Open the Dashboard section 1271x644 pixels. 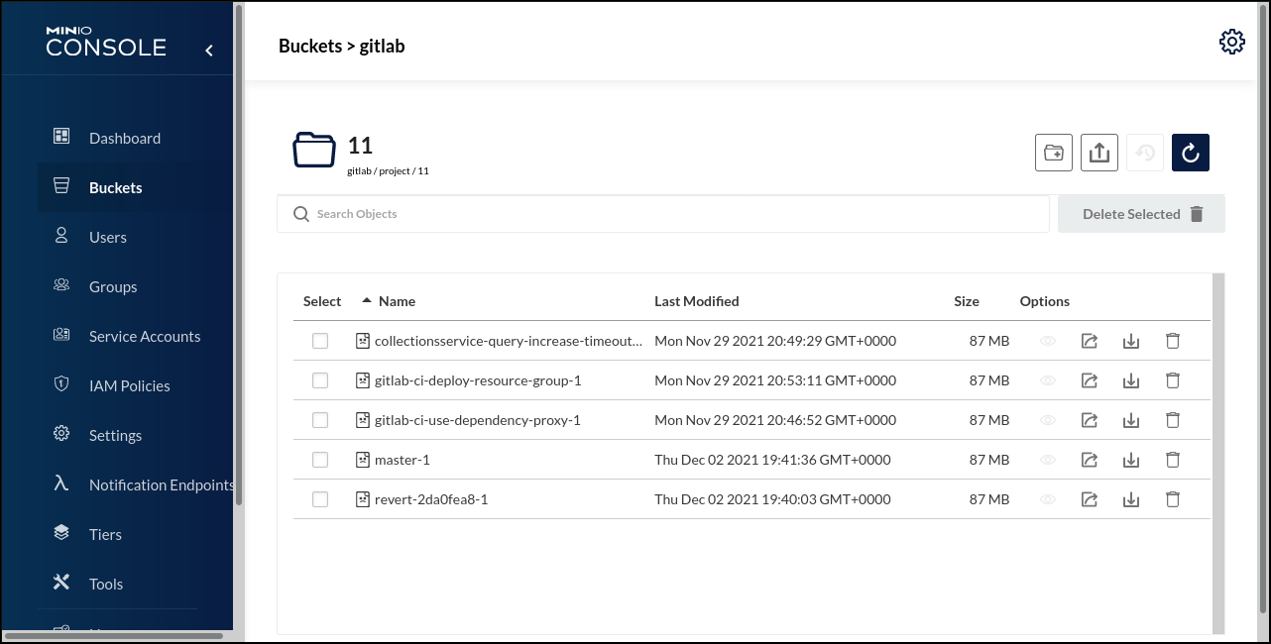point(124,138)
